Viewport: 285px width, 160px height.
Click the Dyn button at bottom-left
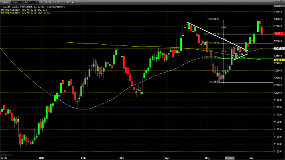(4, 158)
